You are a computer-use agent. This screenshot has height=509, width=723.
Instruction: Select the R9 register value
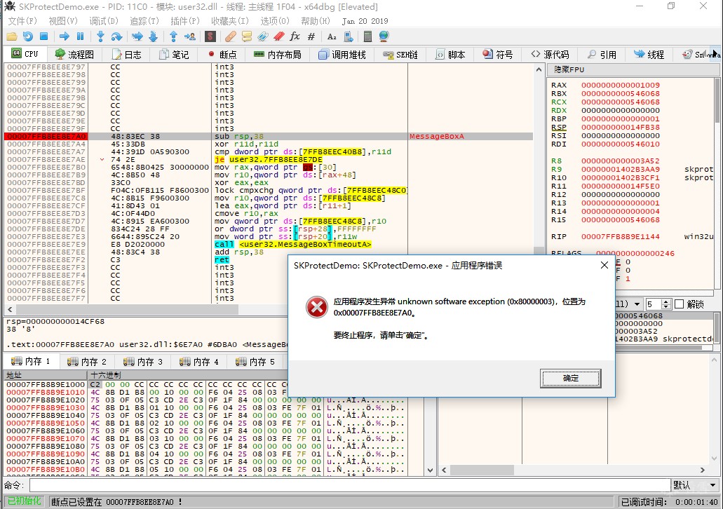coord(620,169)
